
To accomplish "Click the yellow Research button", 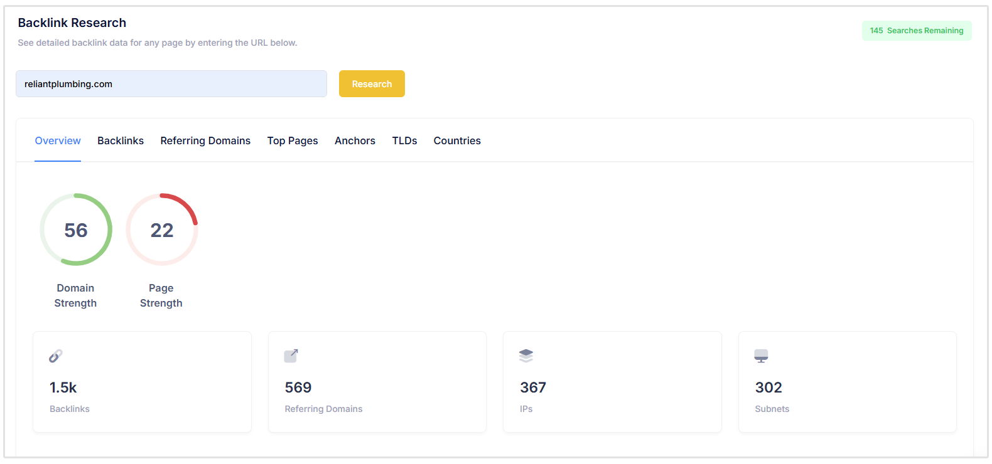I will [372, 84].
